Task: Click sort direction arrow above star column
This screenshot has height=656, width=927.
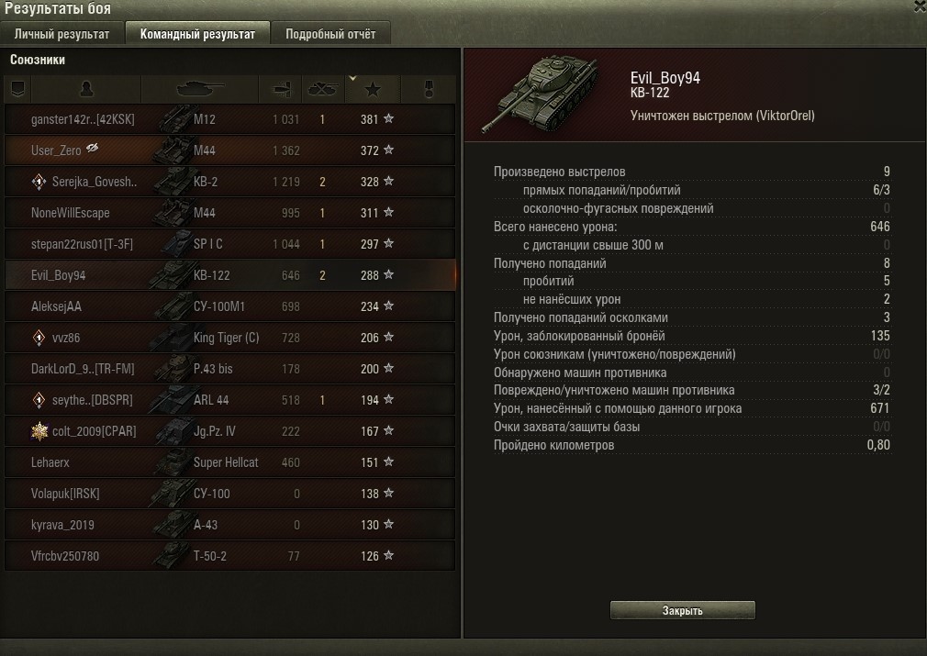Action: (352, 78)
